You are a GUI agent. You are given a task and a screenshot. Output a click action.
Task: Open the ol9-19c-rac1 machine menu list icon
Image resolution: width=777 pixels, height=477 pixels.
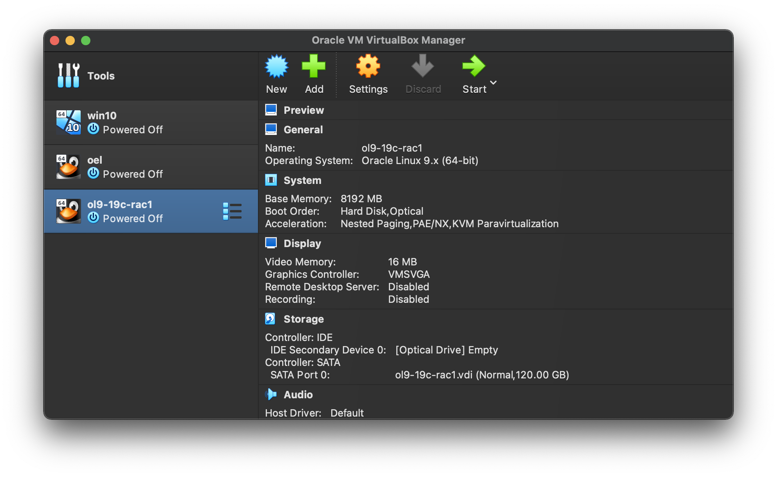click(232, 211)
